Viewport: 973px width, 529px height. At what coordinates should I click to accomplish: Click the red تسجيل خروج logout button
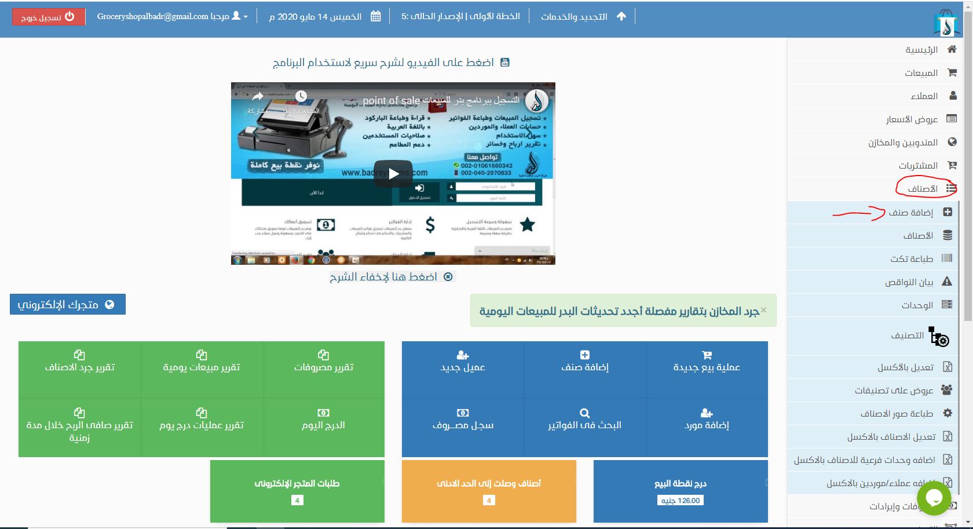(48, 17)
